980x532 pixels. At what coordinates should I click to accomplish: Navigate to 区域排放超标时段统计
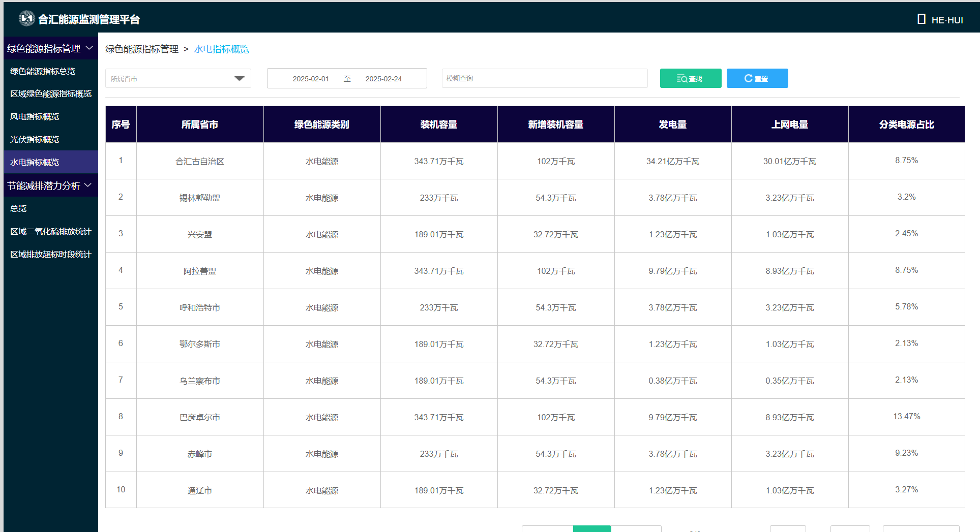coord(51,255)
